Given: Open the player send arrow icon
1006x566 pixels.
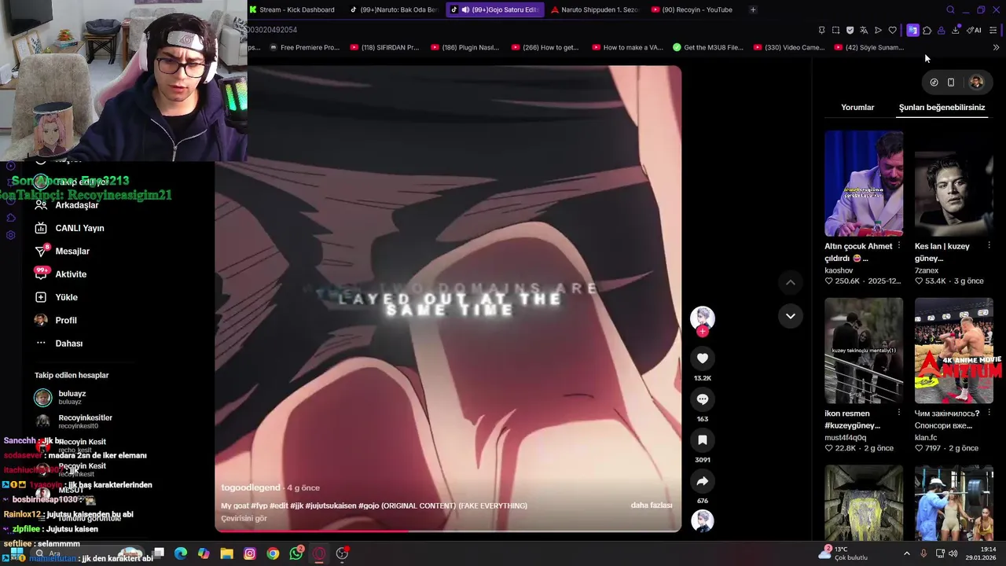Looking at the screenshot, I should click(x=878, y=31).
